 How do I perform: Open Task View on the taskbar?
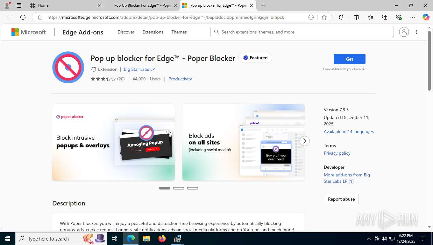click(115, 239)
